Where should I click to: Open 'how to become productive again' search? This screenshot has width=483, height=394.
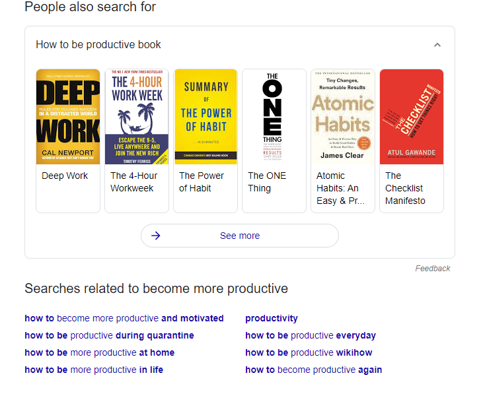click(x=314, y=370)
